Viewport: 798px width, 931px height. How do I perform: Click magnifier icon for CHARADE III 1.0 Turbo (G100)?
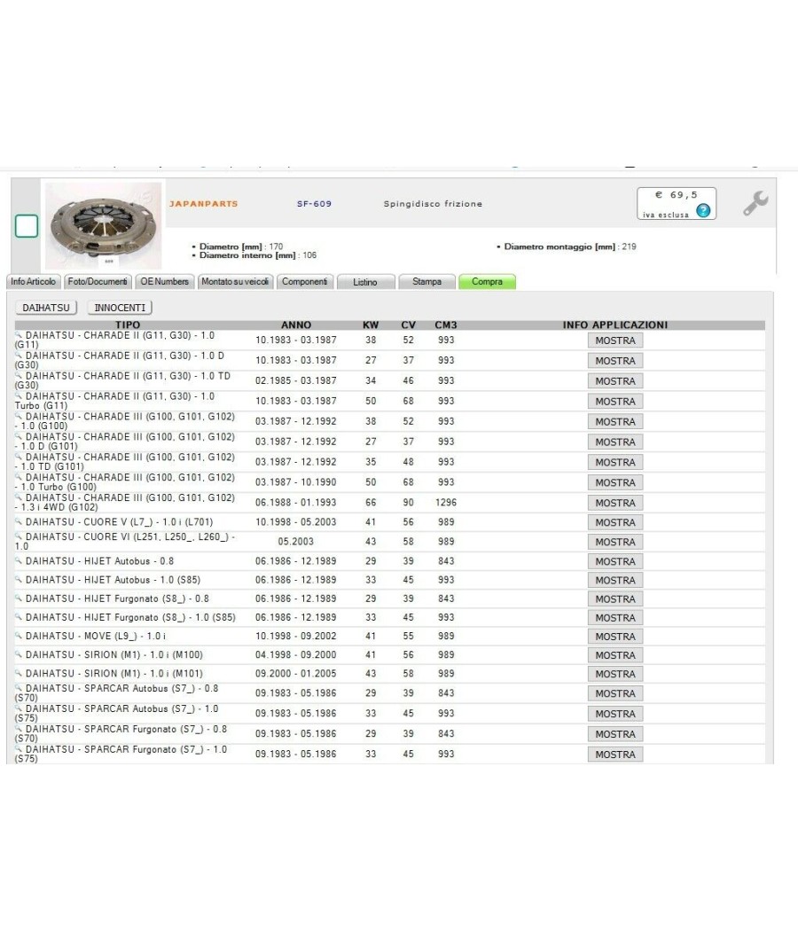[19, 476]
